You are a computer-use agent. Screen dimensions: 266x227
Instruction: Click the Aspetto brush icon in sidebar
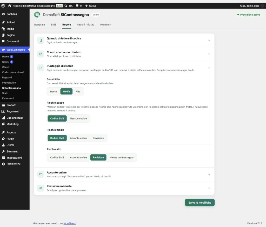[x=3, y=132]
